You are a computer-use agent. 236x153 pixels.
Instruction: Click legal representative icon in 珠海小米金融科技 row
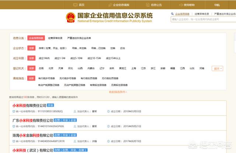tap(75, 141)
